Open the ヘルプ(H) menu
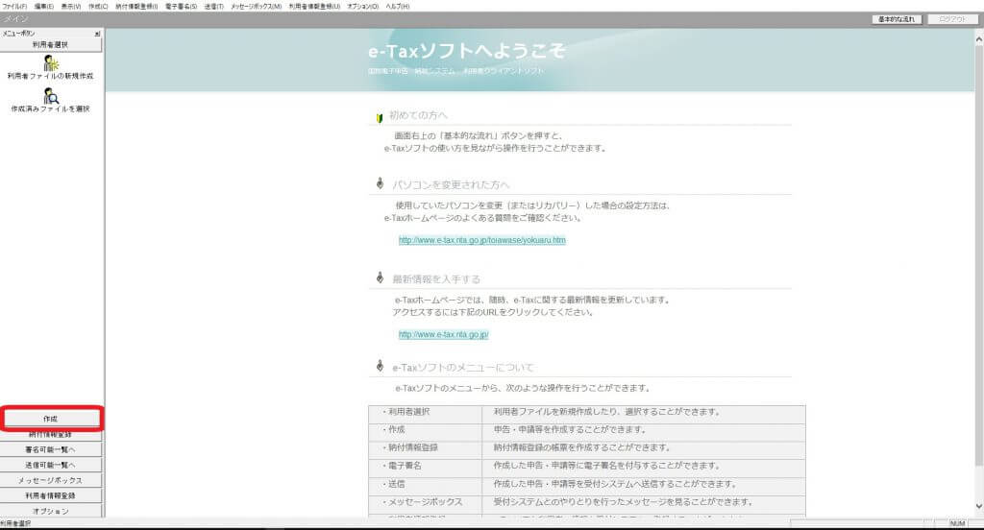Viewport: 984px width, 530px height. (x=397, y=6)
